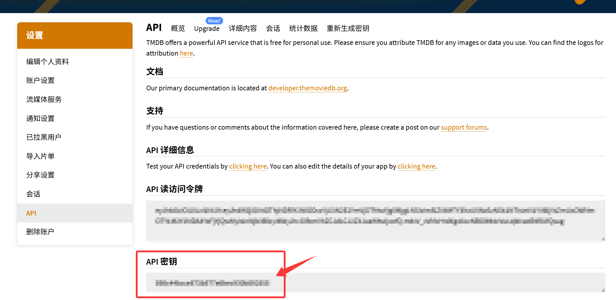Select 已拉黑用户 sidebar item
The height and width of the screenshot is (300, 616).
pyautogui.click(x=44, y=137)
